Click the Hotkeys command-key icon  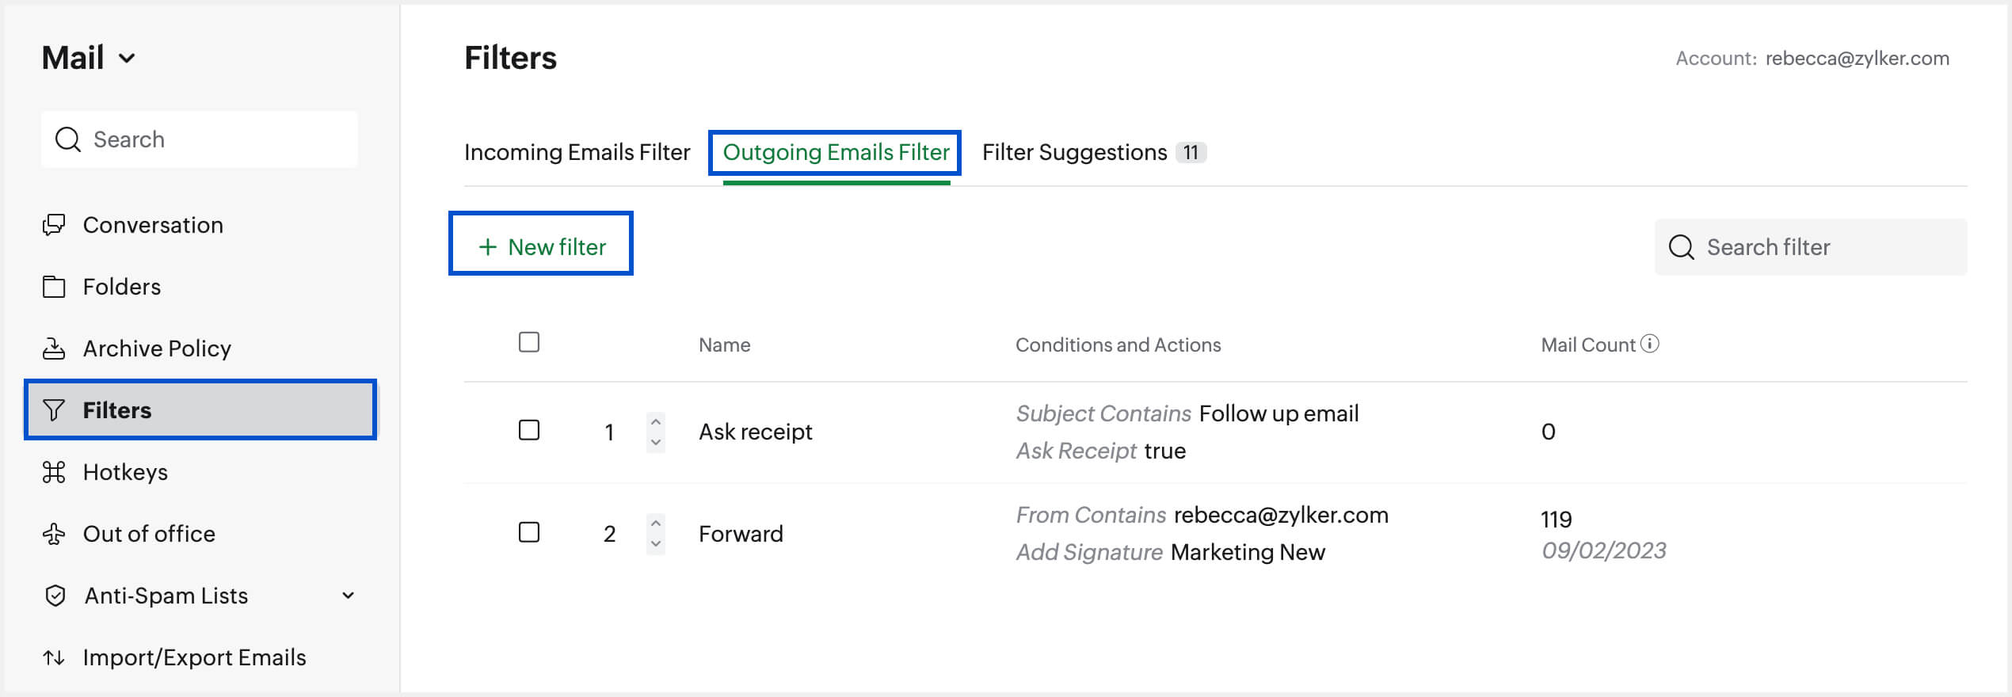(53, 472)
